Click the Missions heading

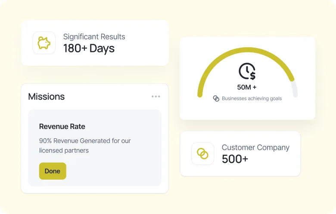(x=46, y=97)
